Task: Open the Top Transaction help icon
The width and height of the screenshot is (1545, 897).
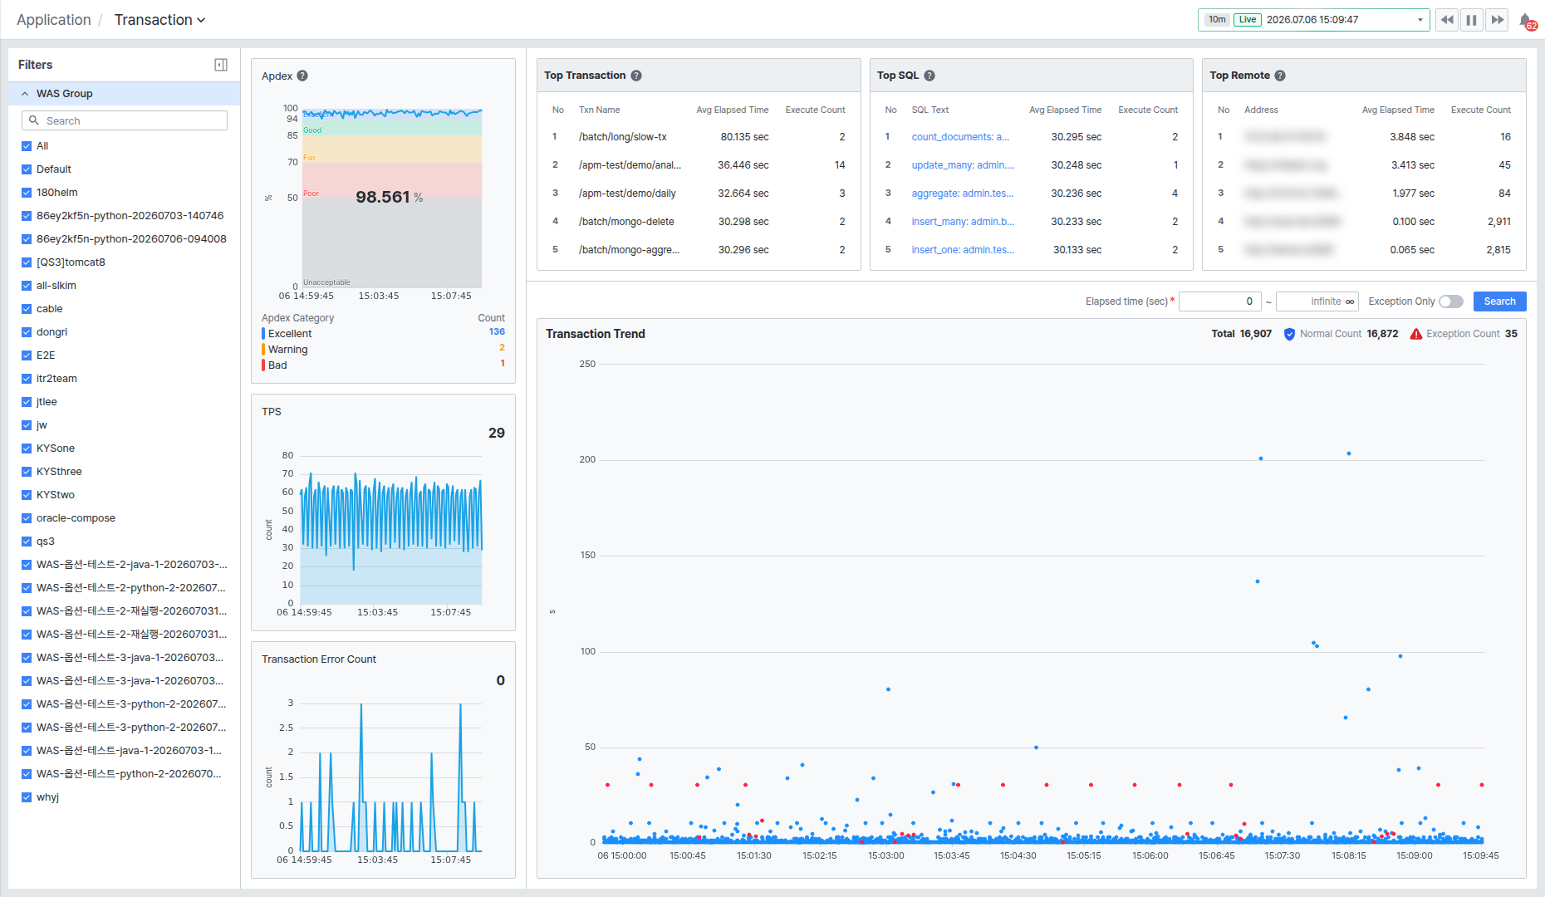Action: coord(636,76)
